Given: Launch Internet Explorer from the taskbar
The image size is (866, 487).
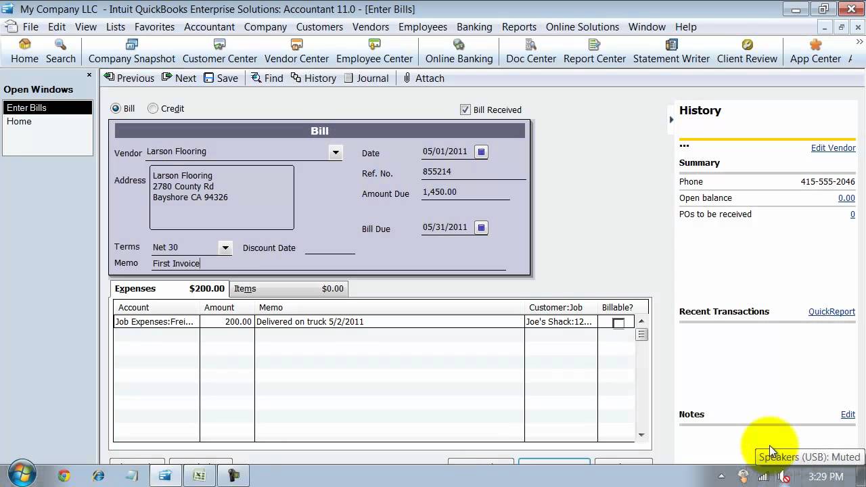Looking at the screenshot, I should [x=99, y=476].
